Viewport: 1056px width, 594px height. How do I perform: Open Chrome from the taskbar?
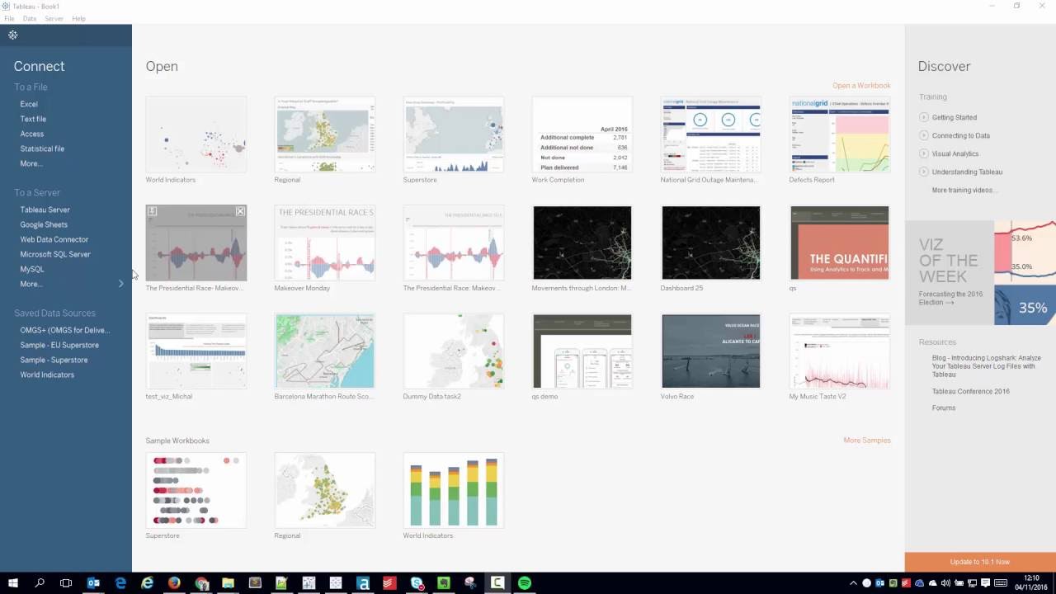pos(201,582)
